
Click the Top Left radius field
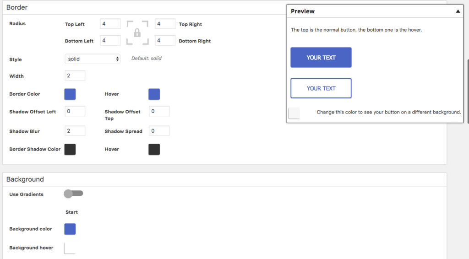coord(110,24)
